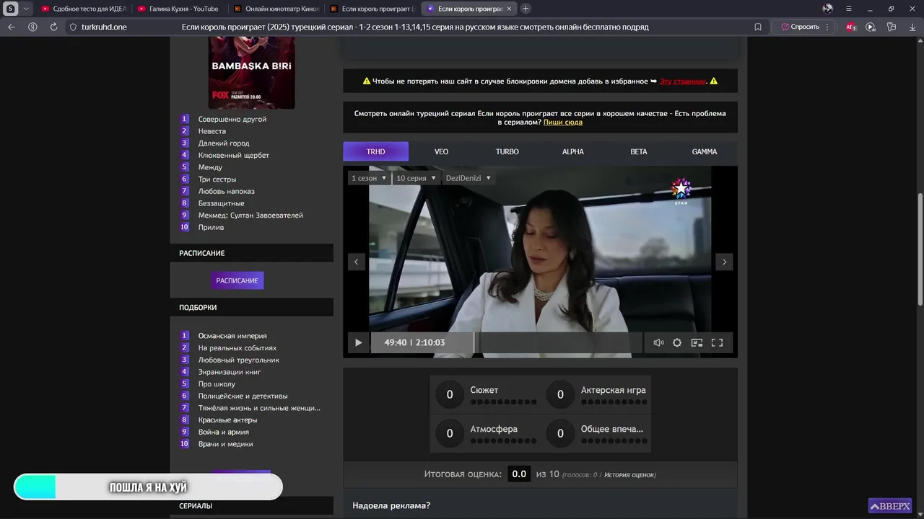Image resolution: width=924 pixels, height=519 pixels.
Task: Open the История оценок link
Action: point(629,475)
